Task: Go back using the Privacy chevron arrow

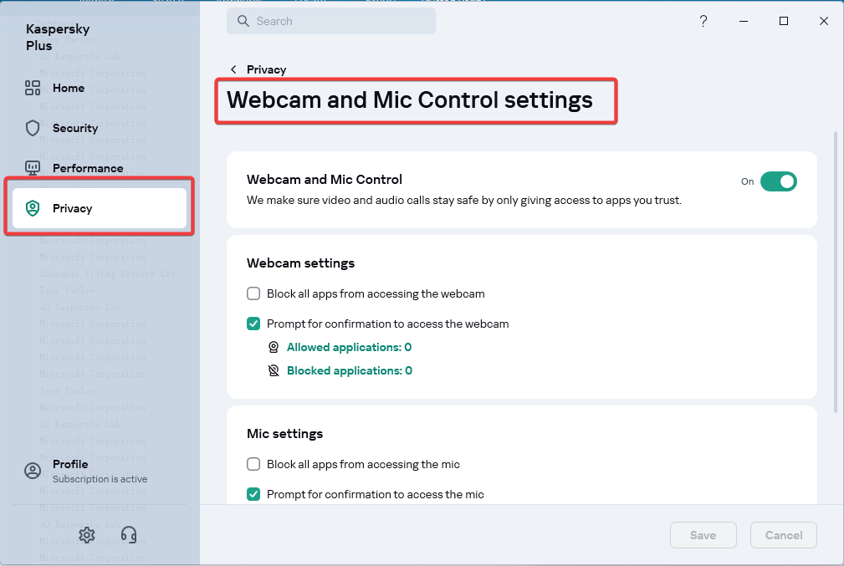Action: point(233,69)
